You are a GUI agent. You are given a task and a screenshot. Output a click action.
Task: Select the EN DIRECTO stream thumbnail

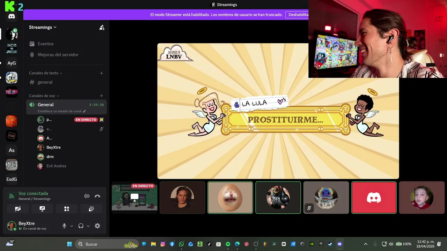[x=134, y=197]
